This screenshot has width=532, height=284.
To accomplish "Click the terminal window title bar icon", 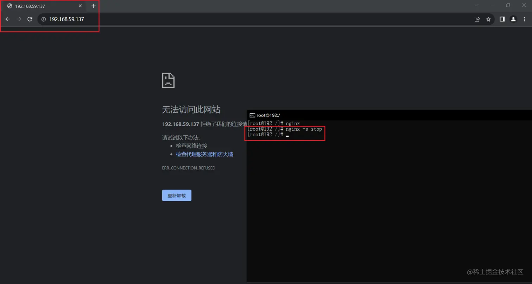I will (252, 115).
